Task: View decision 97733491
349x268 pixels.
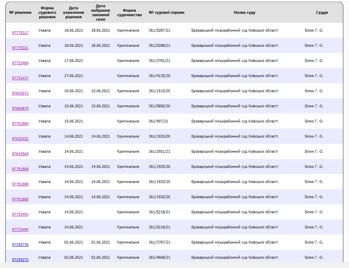Action: (x=20, y=215)
